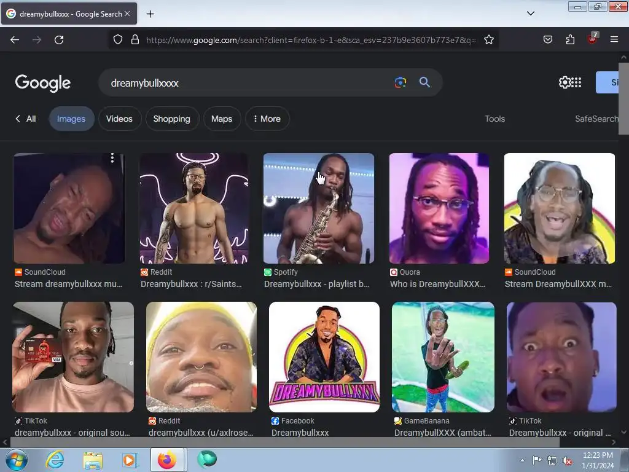This screenshot has height=472, width=629.
Task: Click the Quora source label
Action: [x=410, y=272]
